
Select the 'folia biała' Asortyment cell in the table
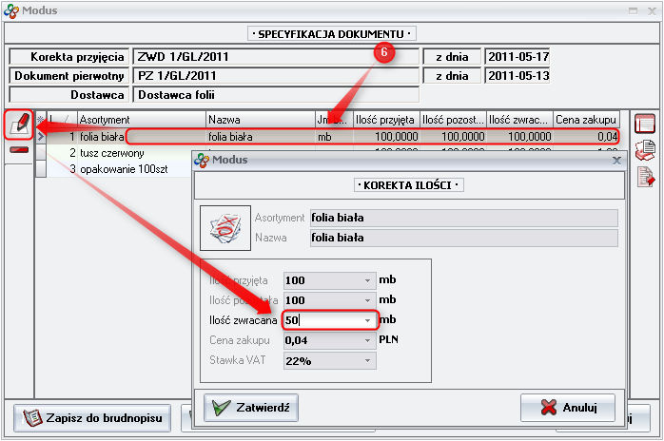[x=142, y=137]
